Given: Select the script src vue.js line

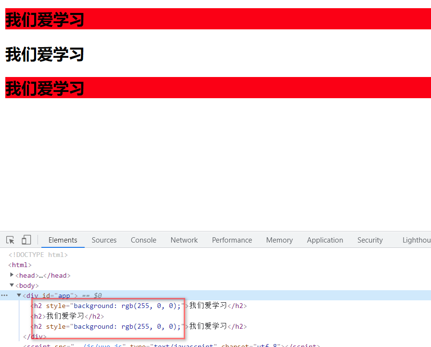Looking at the screenshot, I should tap(172, 345).
